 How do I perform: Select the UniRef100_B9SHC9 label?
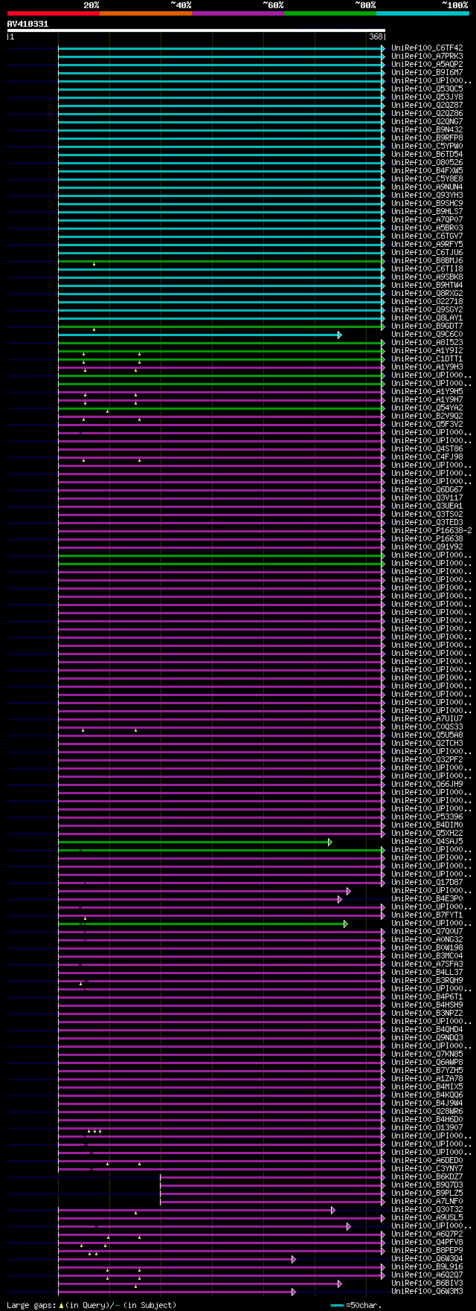[427, 204]
